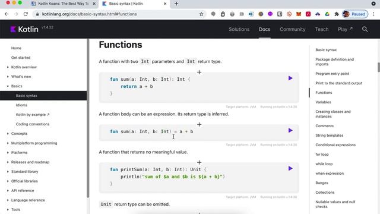This screenshot has height=214, width=380.
Task: Close the Basic syntax tab
Action: pos(165,4)
